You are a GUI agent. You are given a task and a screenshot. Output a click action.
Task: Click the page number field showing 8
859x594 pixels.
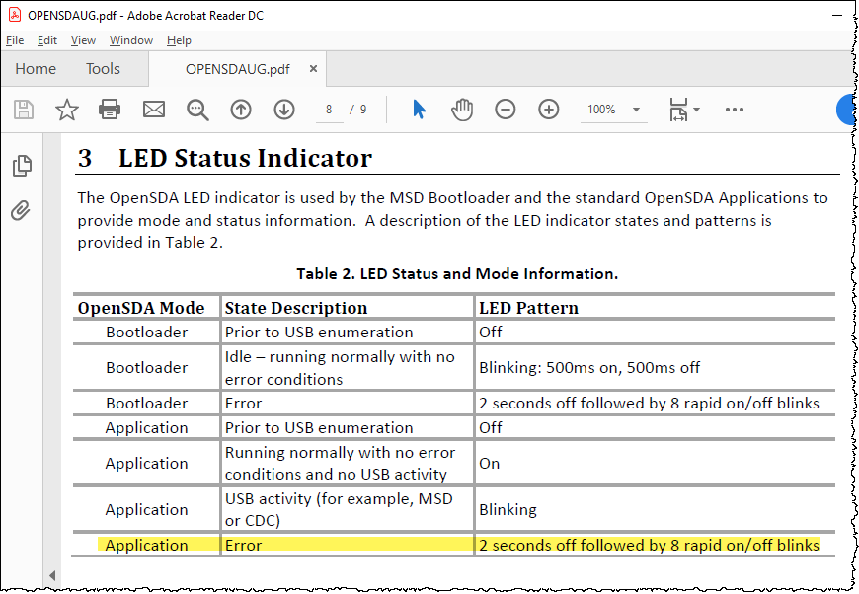tap(329, 110)
